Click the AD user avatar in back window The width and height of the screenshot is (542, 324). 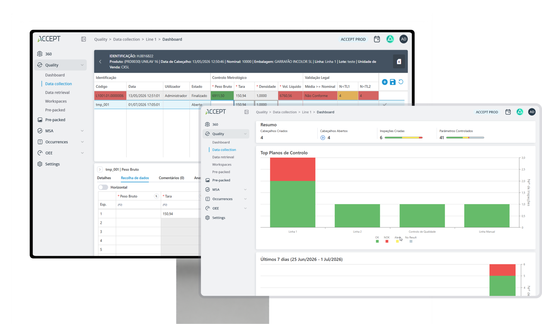click(x=404, y=39)
